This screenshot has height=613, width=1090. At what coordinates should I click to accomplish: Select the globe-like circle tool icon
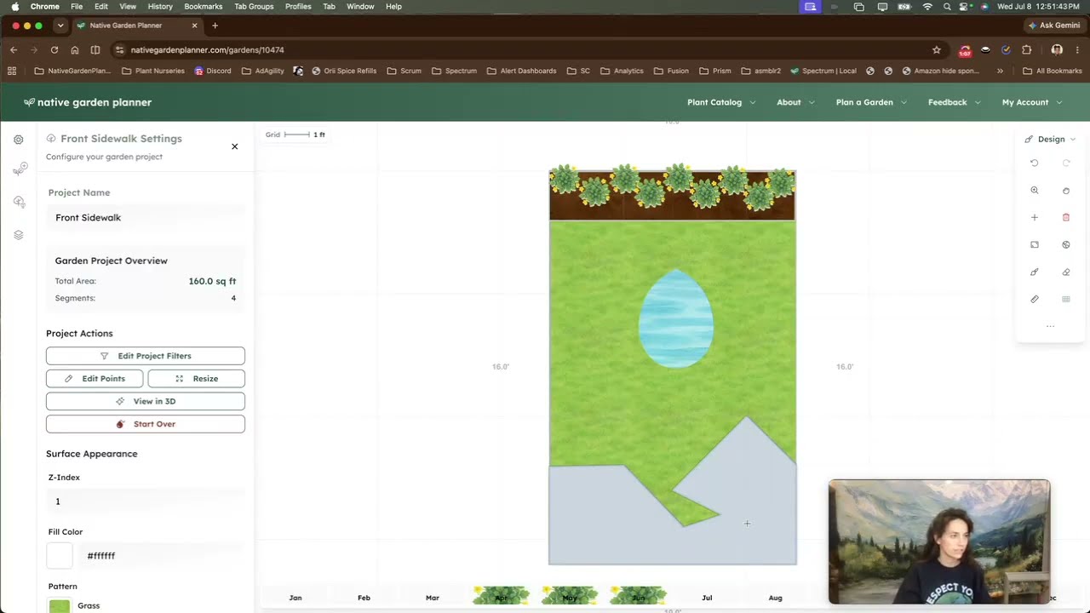[x=1066, y=244]
